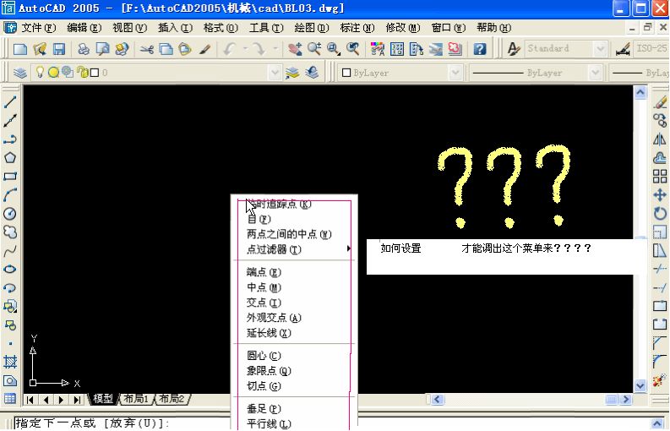Select the Mirror modify tool
This screenshot has height=431, width=670.
coord(660,139)
